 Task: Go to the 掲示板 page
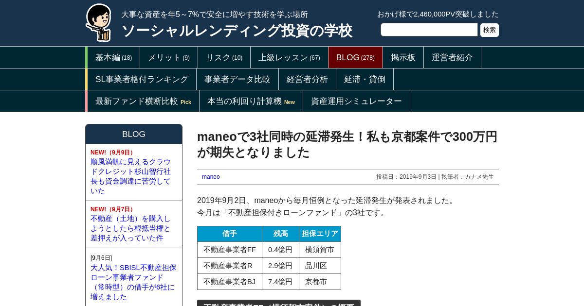coord(403,57)
